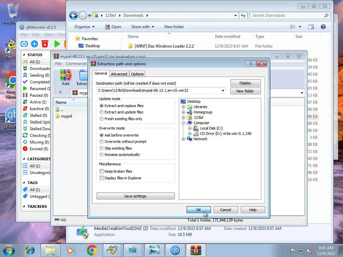Image resolution: width=343 pixels, height=257 pixels.
Task: Select Ask before overwrite radio
Action: pos(101,135)
